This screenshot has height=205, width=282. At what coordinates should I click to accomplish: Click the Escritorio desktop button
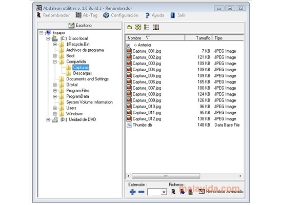click(79, 25)
